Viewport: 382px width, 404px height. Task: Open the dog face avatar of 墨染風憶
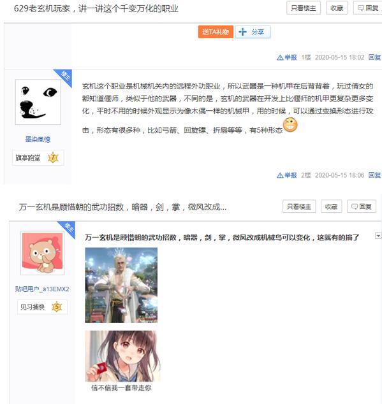coord(38,102)
